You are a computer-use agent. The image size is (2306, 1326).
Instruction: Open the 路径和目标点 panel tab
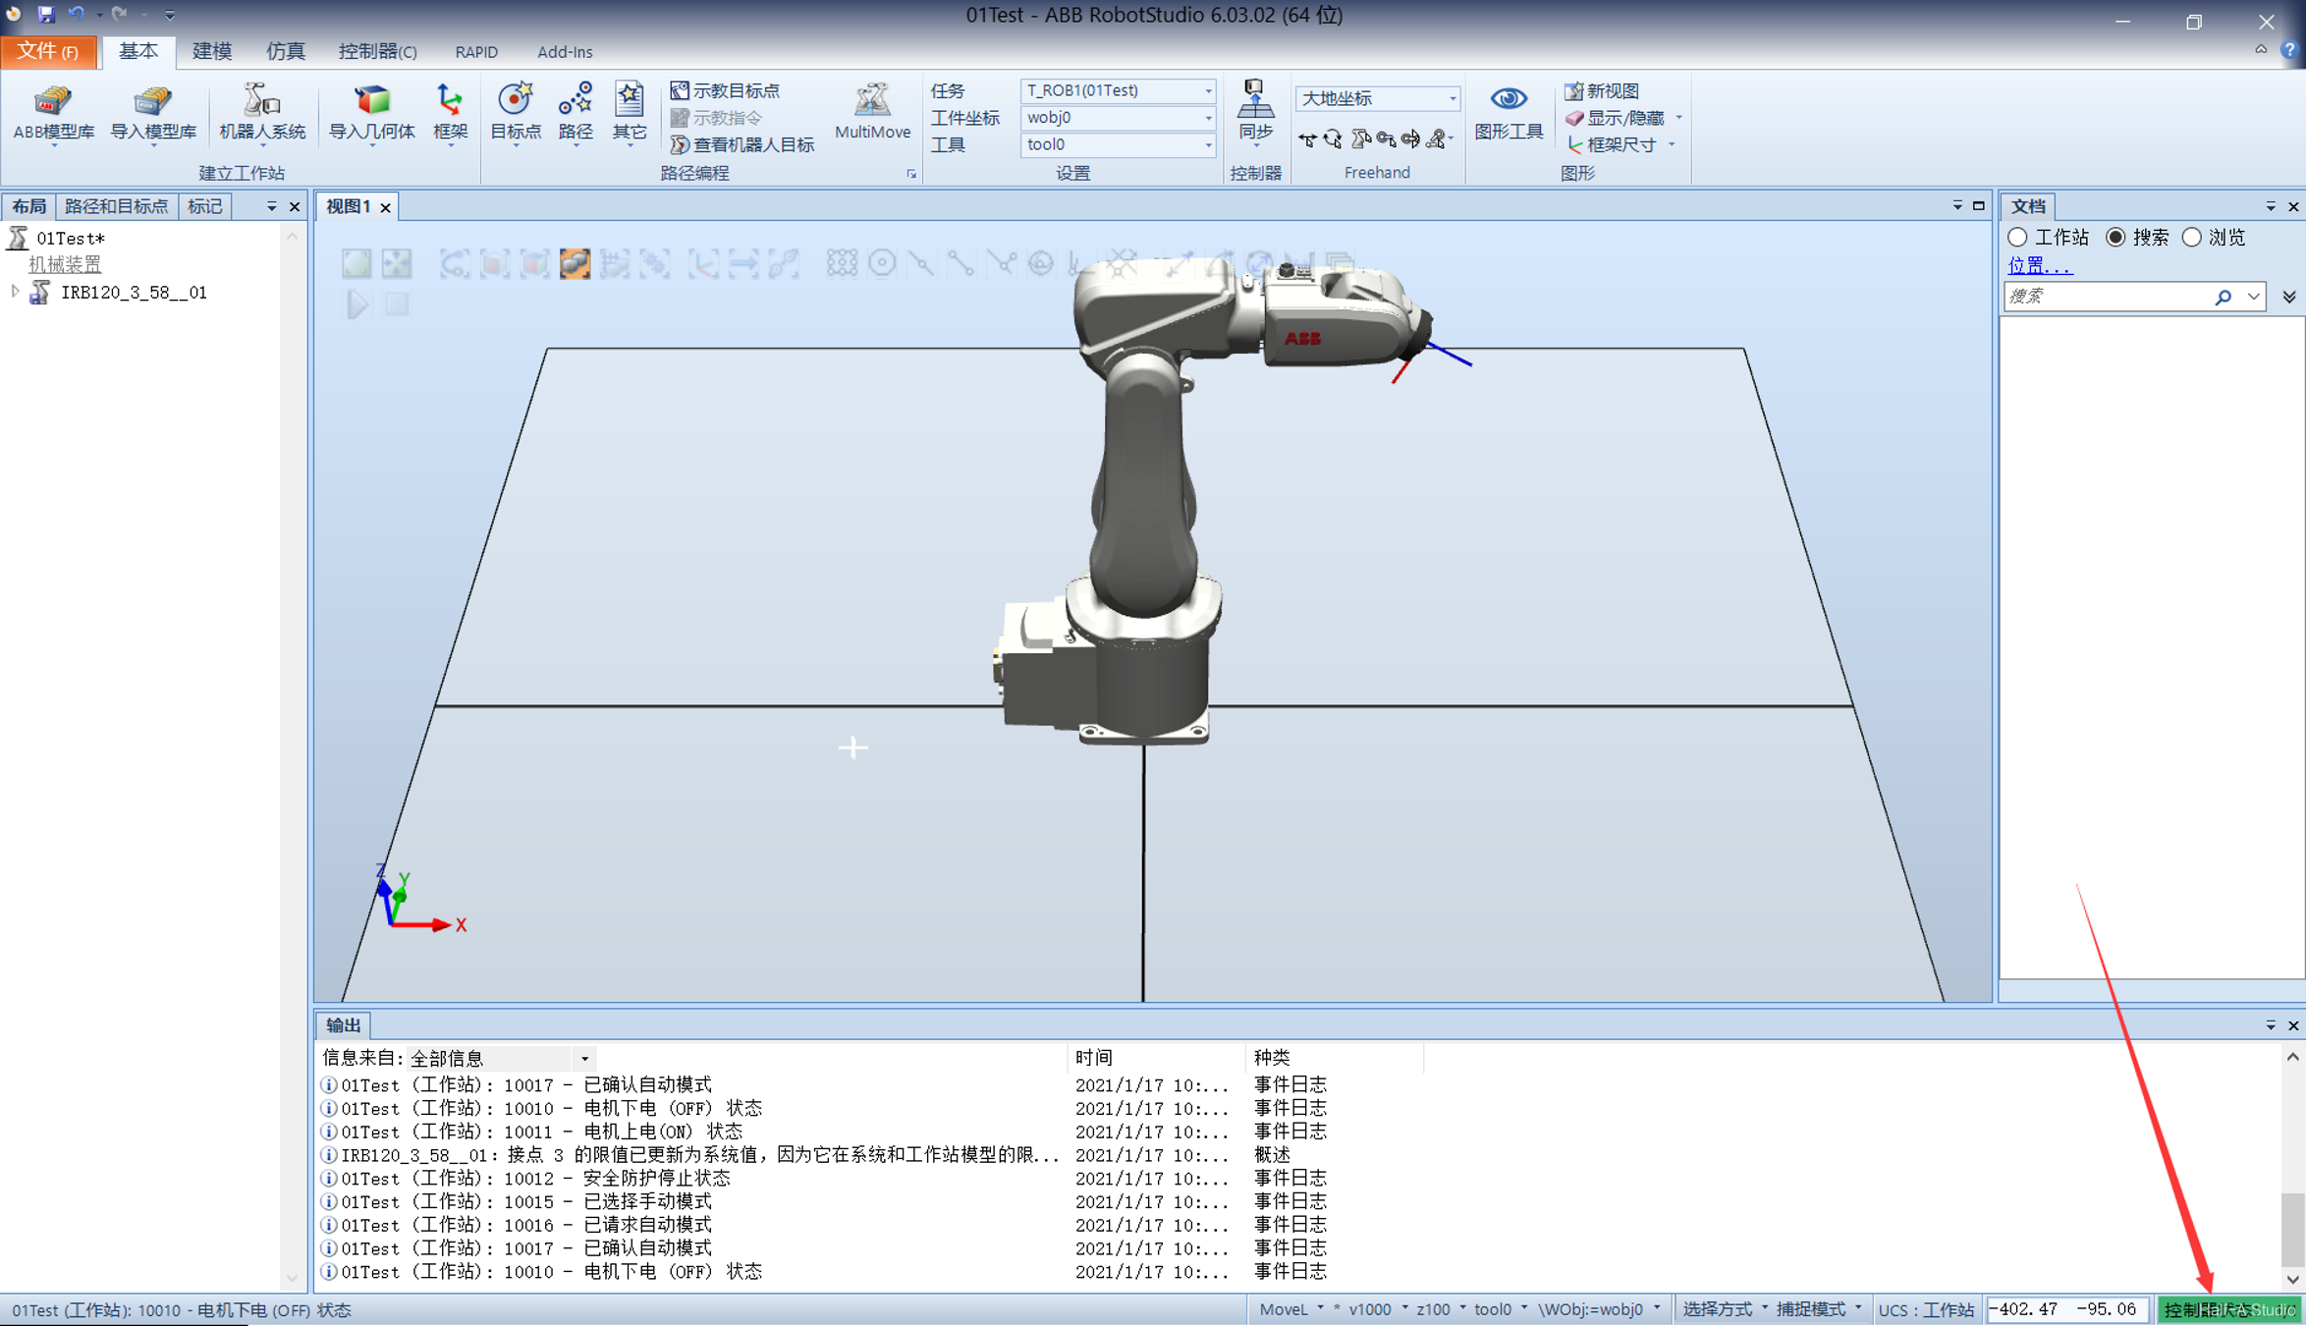pos(116,206)
